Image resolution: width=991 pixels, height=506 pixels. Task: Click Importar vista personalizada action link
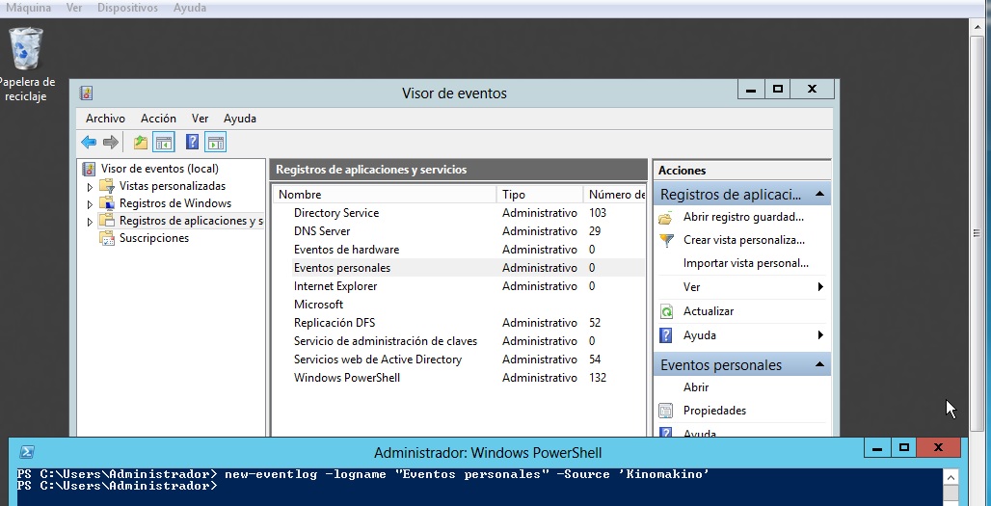pos(745,263)
